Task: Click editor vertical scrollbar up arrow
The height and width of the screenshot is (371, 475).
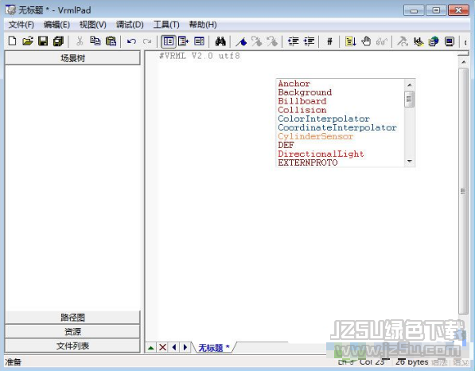Action: point(464,62)
